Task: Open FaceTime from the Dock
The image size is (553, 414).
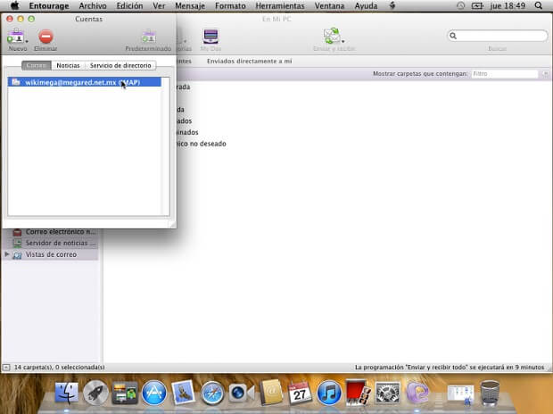Action: 241,393
